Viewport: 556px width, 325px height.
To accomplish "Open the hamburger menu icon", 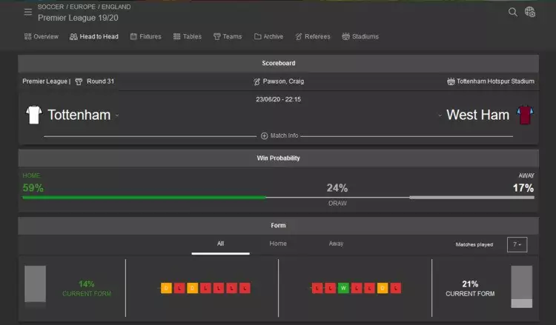I will pos(28,12).
